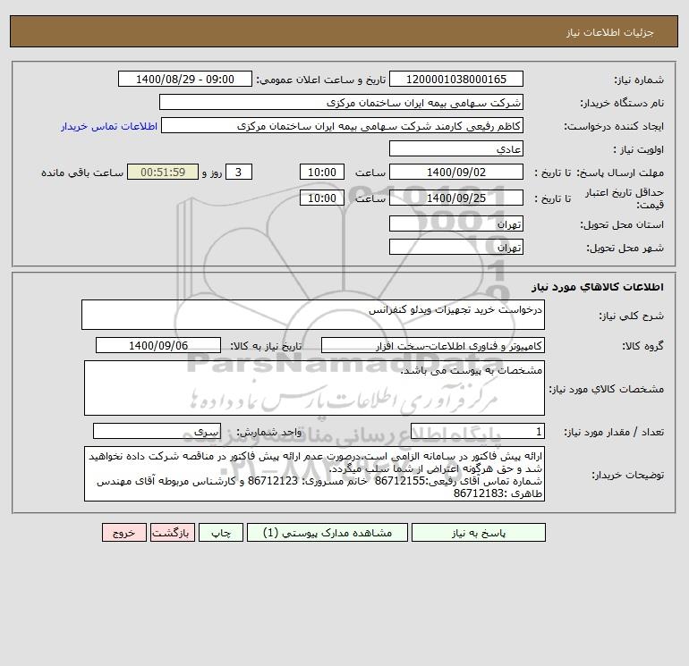689x666 pixels.
Task: Click the price validity time field
Action: point(321,198)
